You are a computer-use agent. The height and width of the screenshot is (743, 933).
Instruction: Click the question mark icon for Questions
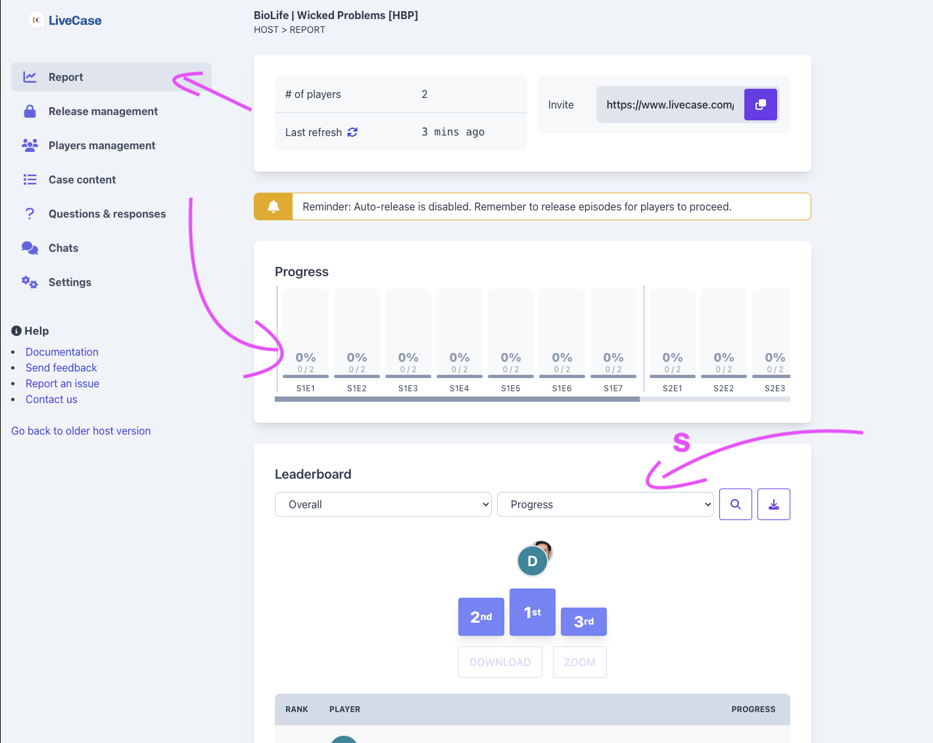(30, 214)
